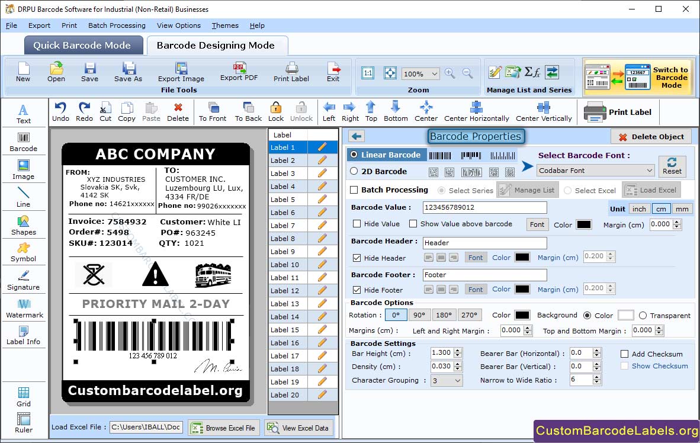Redo the last action
The height and width of the screenshot is (443, 700).
coord(84,112)
